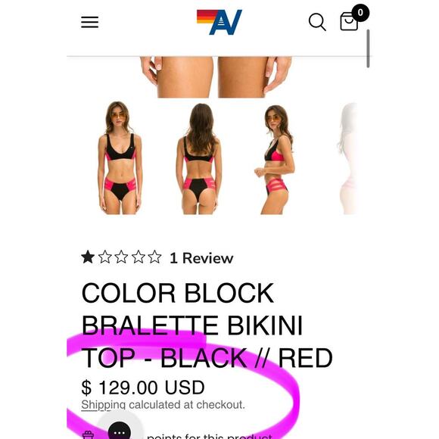Click the filled first rating star

point(88,257)
